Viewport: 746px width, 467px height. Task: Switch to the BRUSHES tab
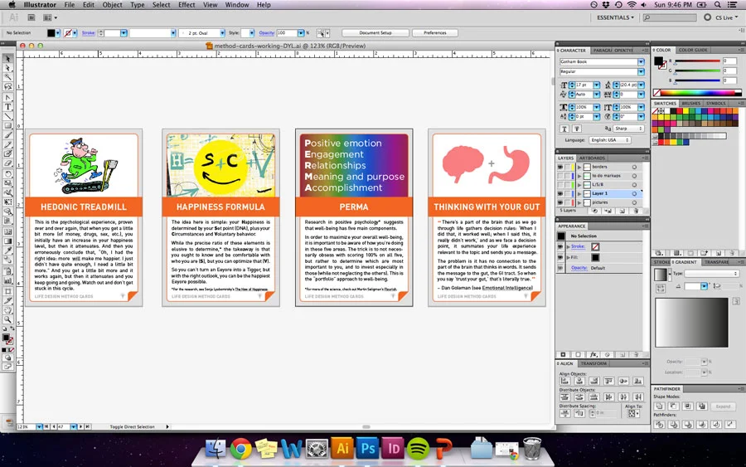click(690, 104)
